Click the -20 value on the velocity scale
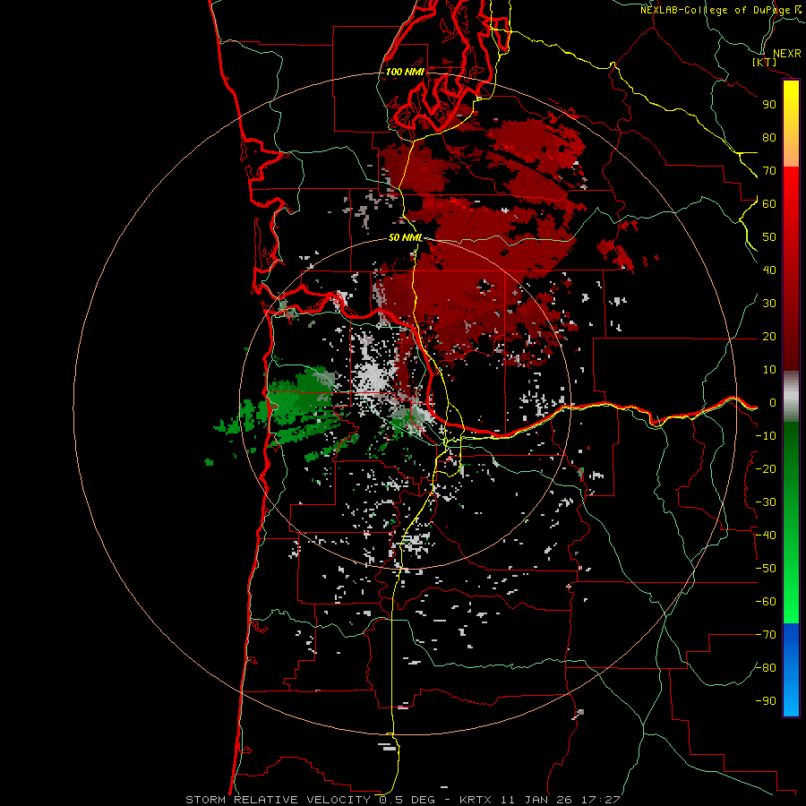Viewport: 806px width, 806px height. tap(766, 469)
